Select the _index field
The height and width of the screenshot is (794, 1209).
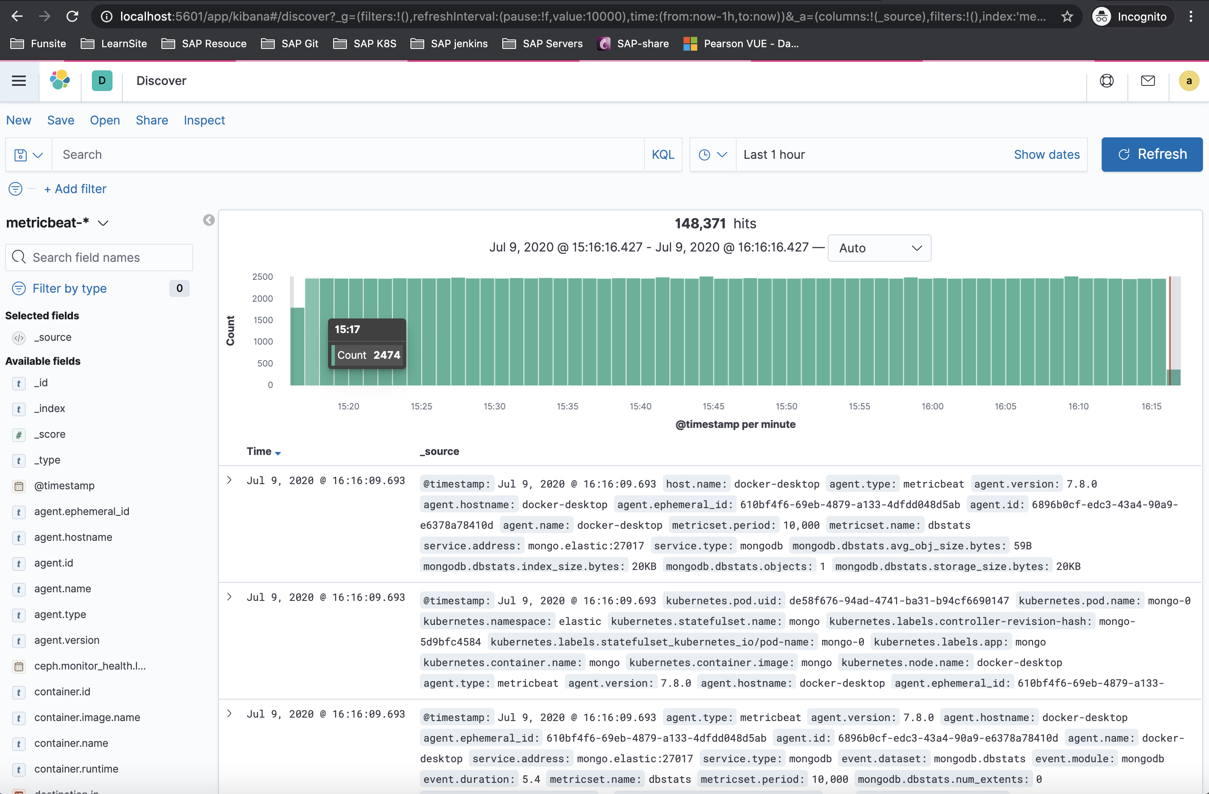49,409
